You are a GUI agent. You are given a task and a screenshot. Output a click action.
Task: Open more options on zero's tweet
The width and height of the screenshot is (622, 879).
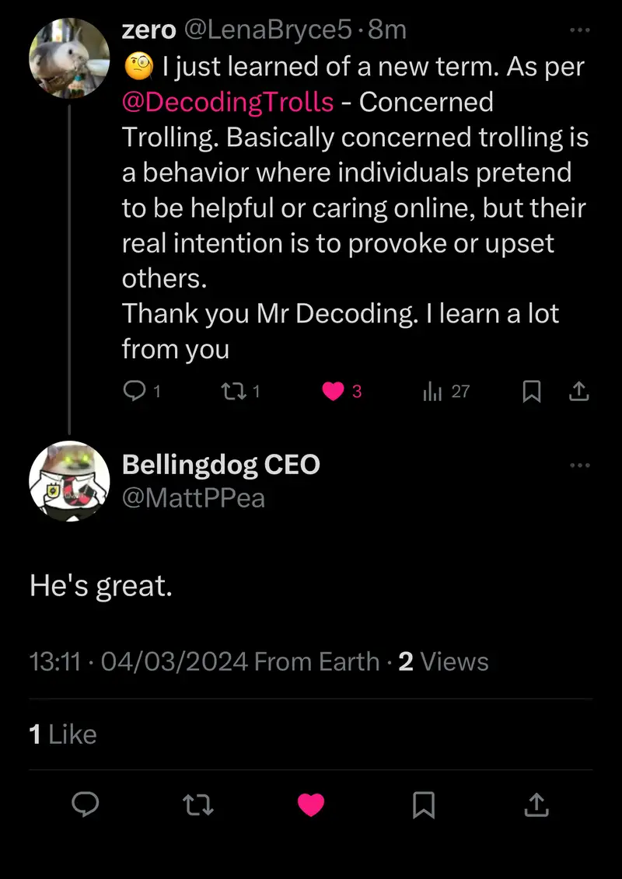pyautogui.click(x=580, y=30)
